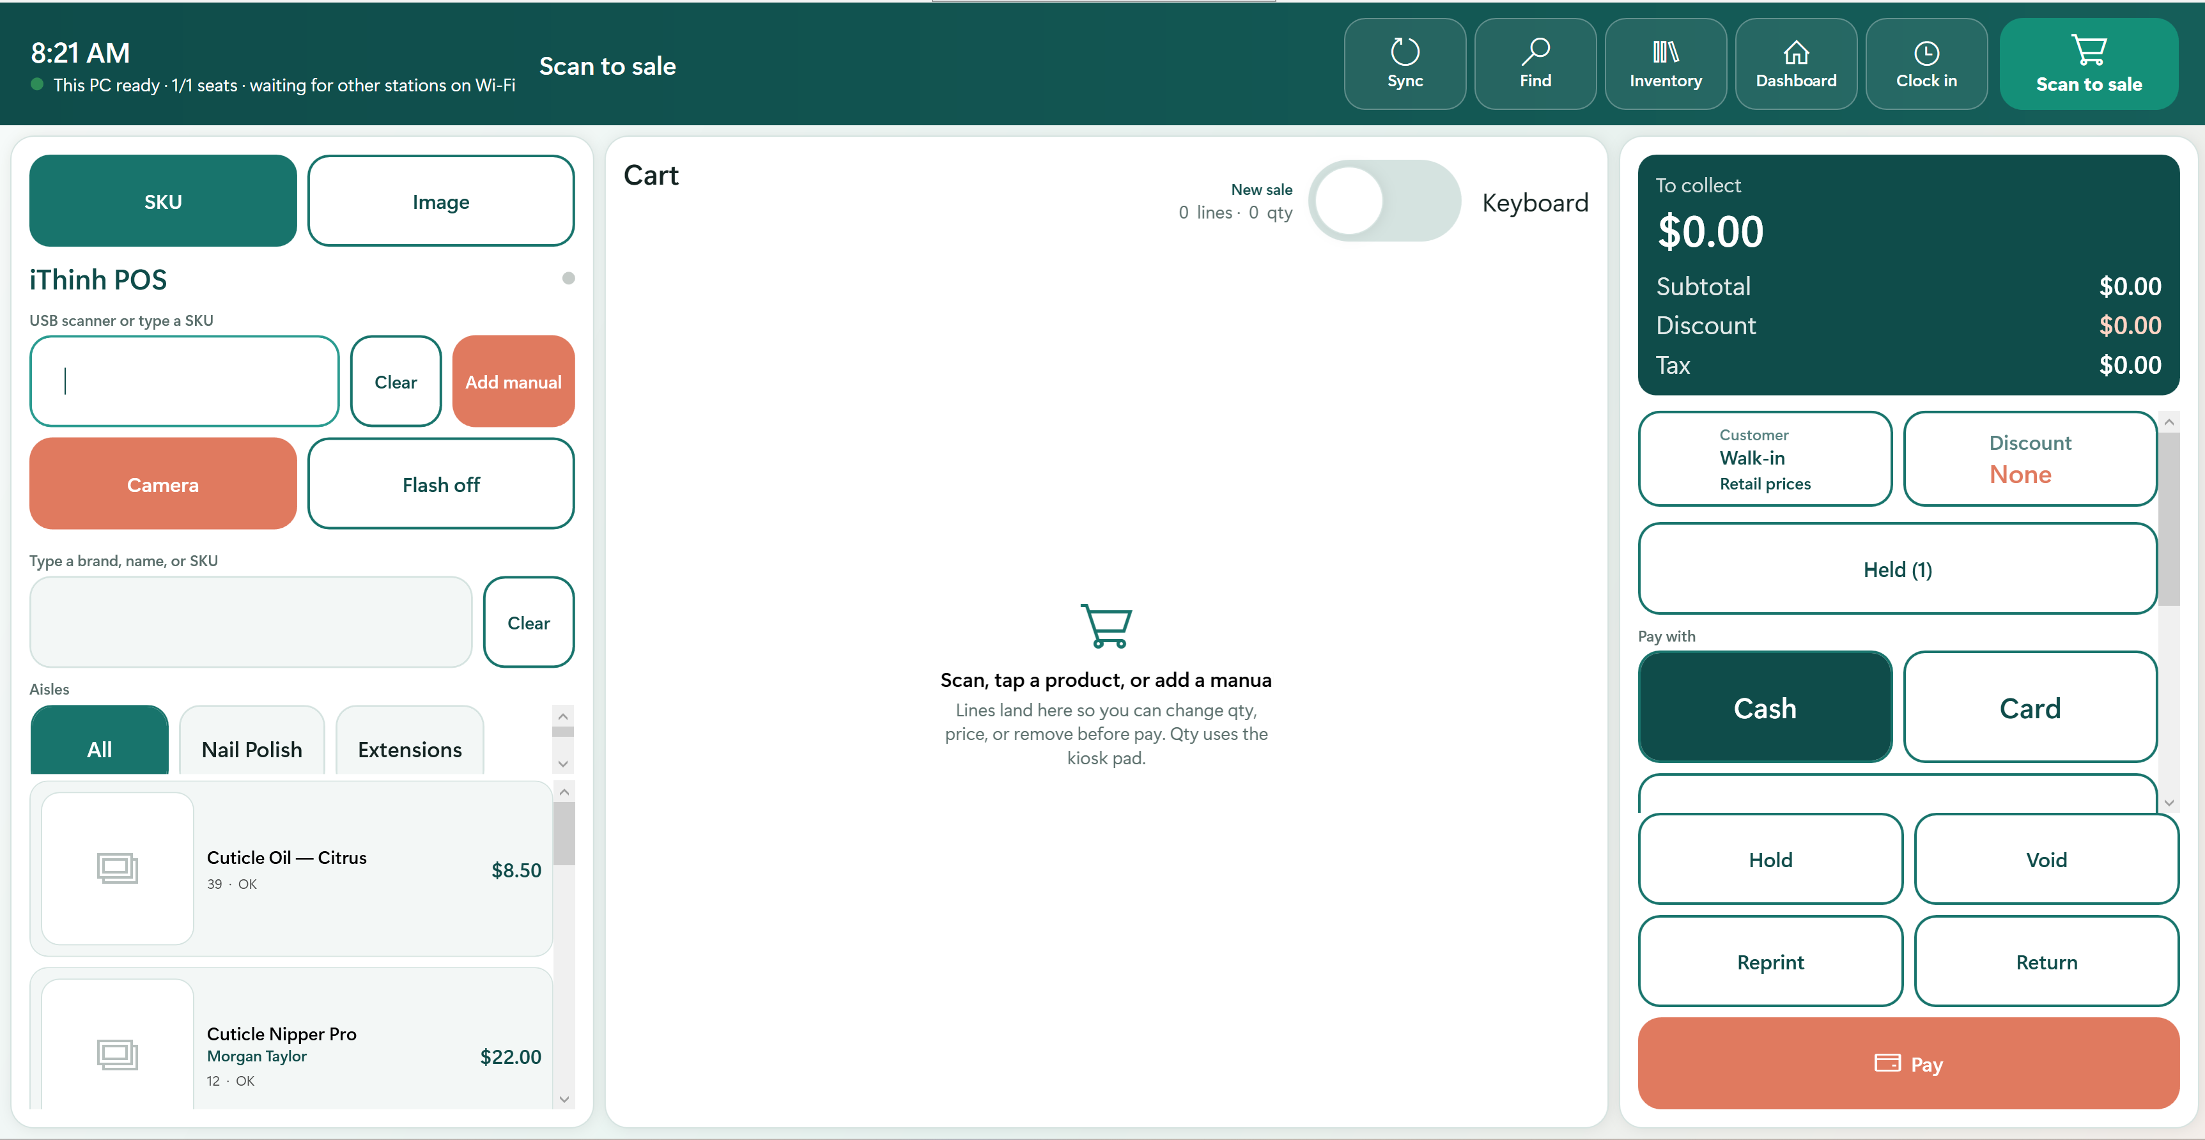Add Cuticle Oil — Citrus to cart
2205x1140 pixels.
291,868
